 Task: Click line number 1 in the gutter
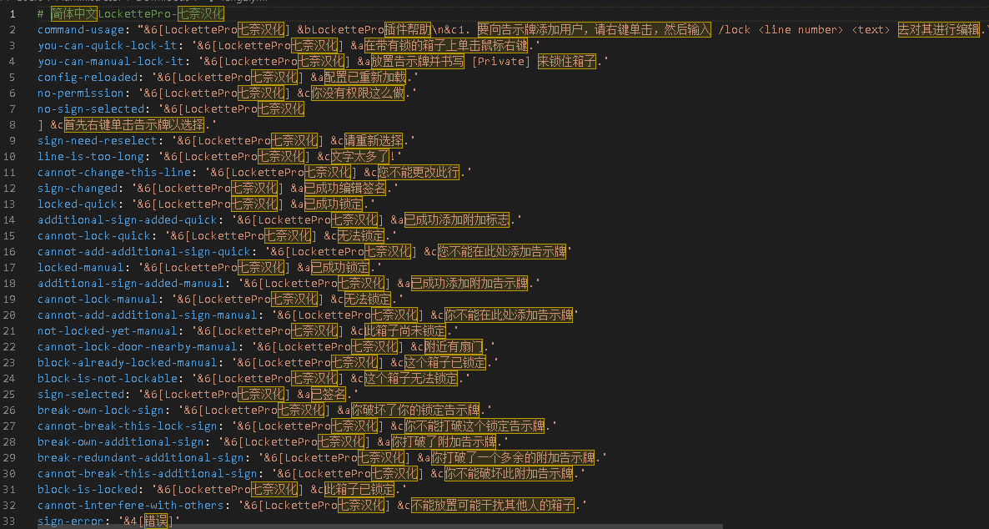pos(13,14)
